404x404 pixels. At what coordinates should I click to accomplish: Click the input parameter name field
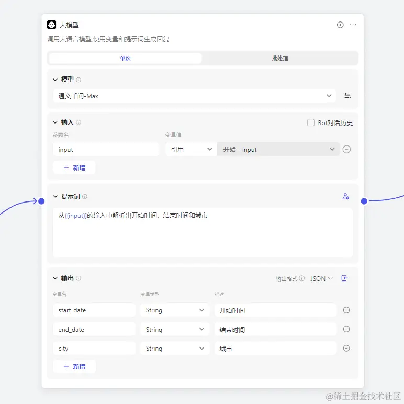coord(106,149)
